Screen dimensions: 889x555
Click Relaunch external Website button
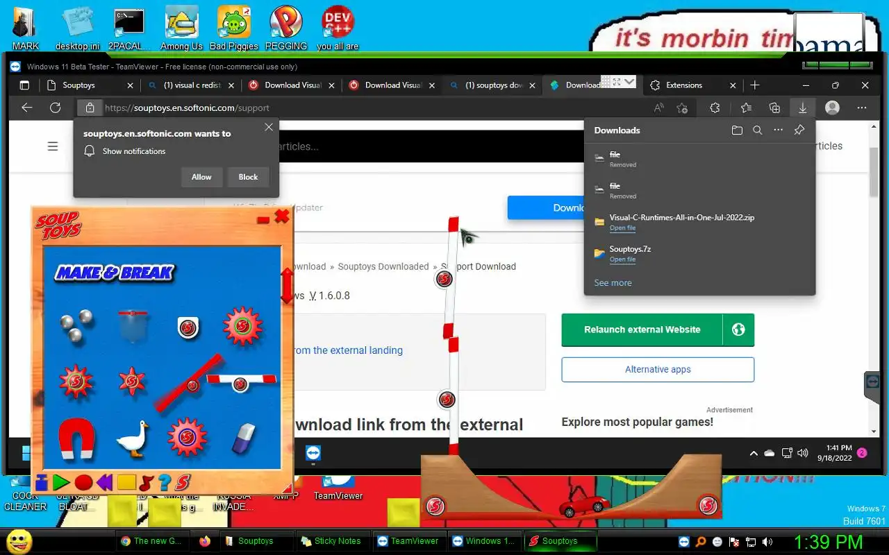[642, 330]
